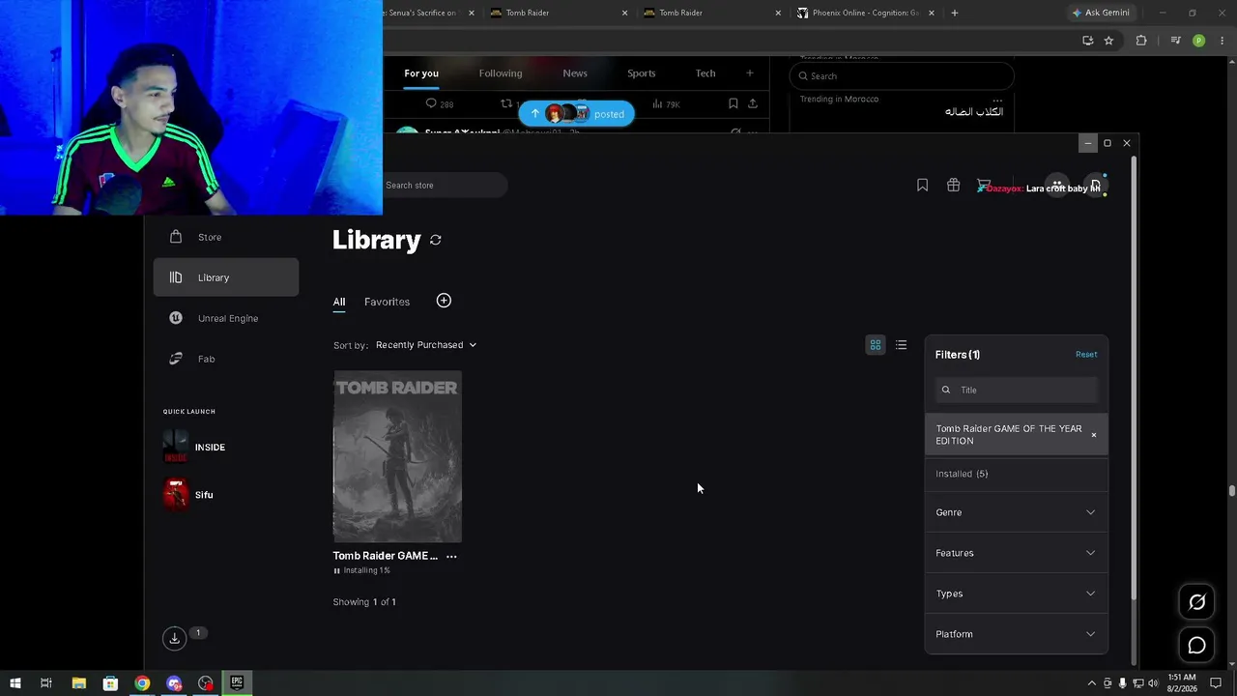Switch library to grid view

[x=876, y=345]
